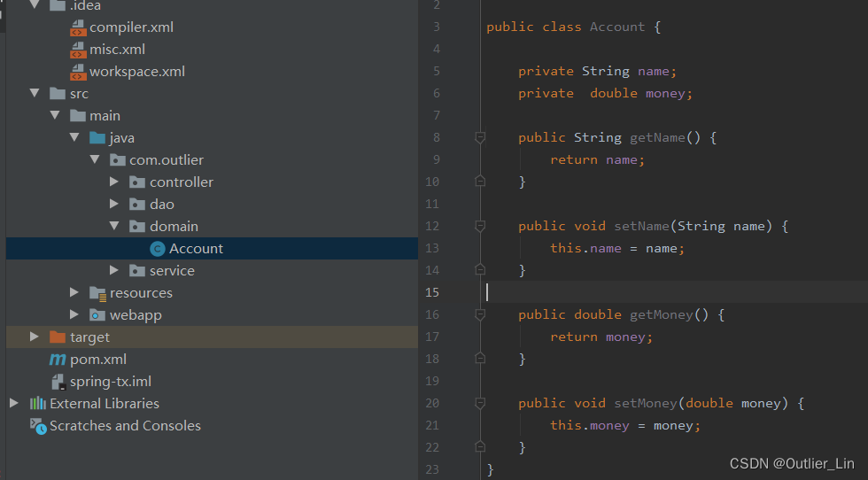The image size is (868, 480).
Task: Place cursor on "return money;" statement
Action: click(601, 337)
